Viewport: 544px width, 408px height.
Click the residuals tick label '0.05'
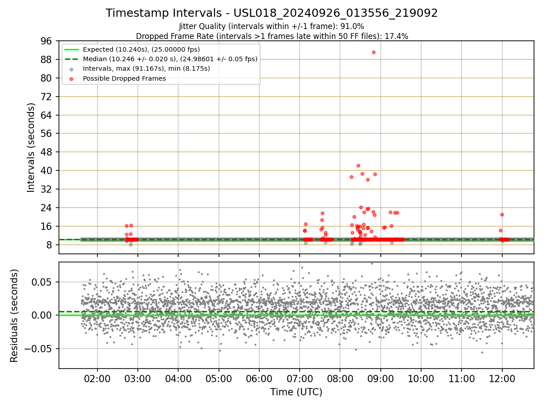[x=43, y=282]
